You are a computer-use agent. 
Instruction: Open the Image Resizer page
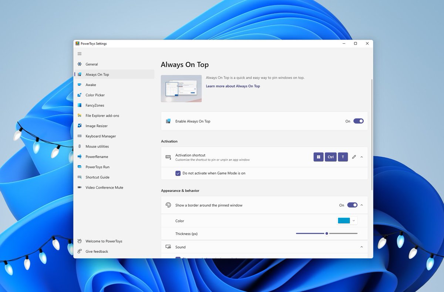[115, 126]
